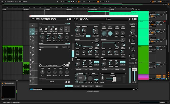Image resolution: width=170 pixels, height=104 pixels.
Task: Change LFO 2 Wavetable selector
Action: (x=107, y=69)
